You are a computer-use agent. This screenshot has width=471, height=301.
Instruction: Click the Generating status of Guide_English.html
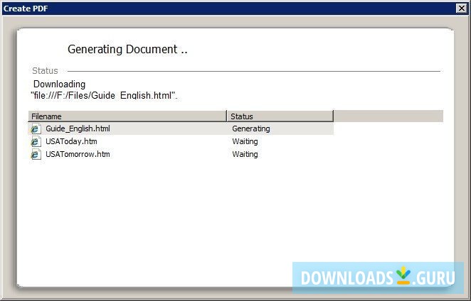point(251,128)
